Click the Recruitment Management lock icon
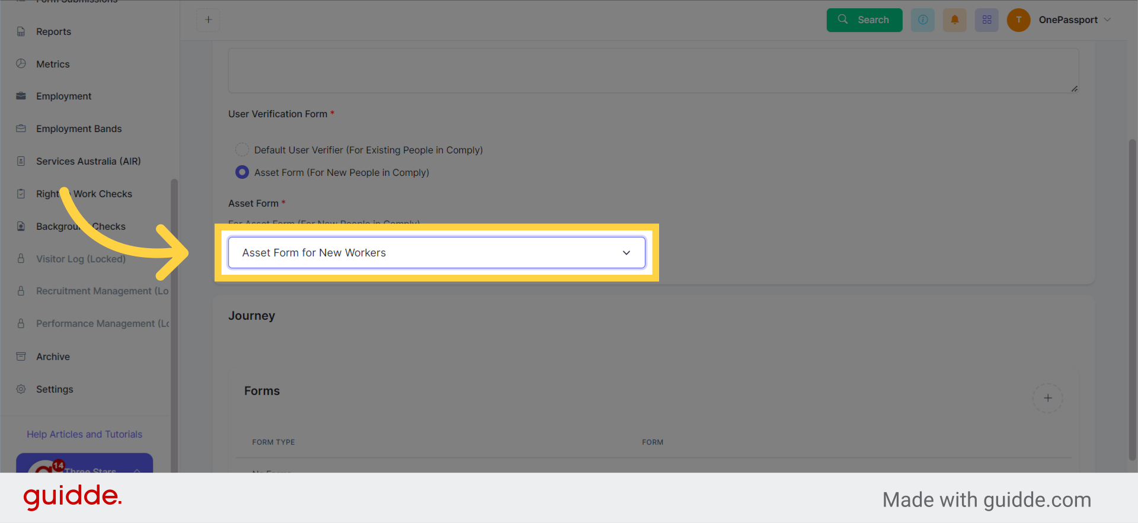This screenshot has width=1138, height=523. (x=21, y=291)
